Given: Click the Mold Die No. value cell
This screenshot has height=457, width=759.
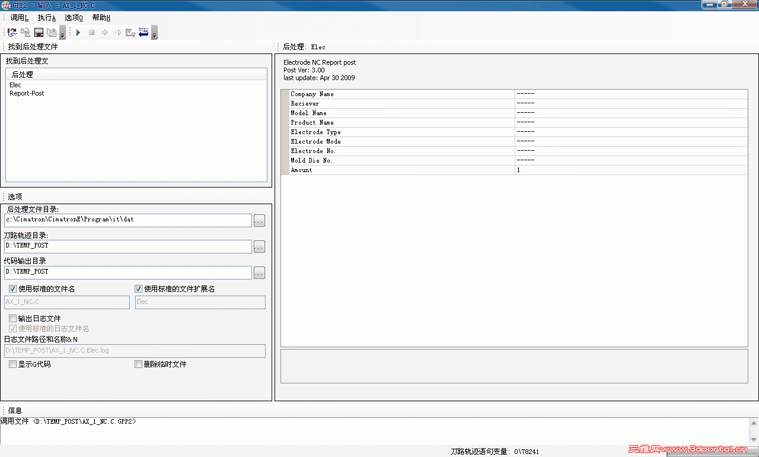Looking at the screenshot, I should [x=631, y=160].
